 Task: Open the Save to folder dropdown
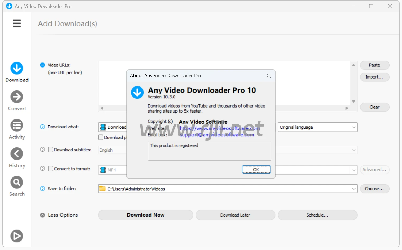354,189
